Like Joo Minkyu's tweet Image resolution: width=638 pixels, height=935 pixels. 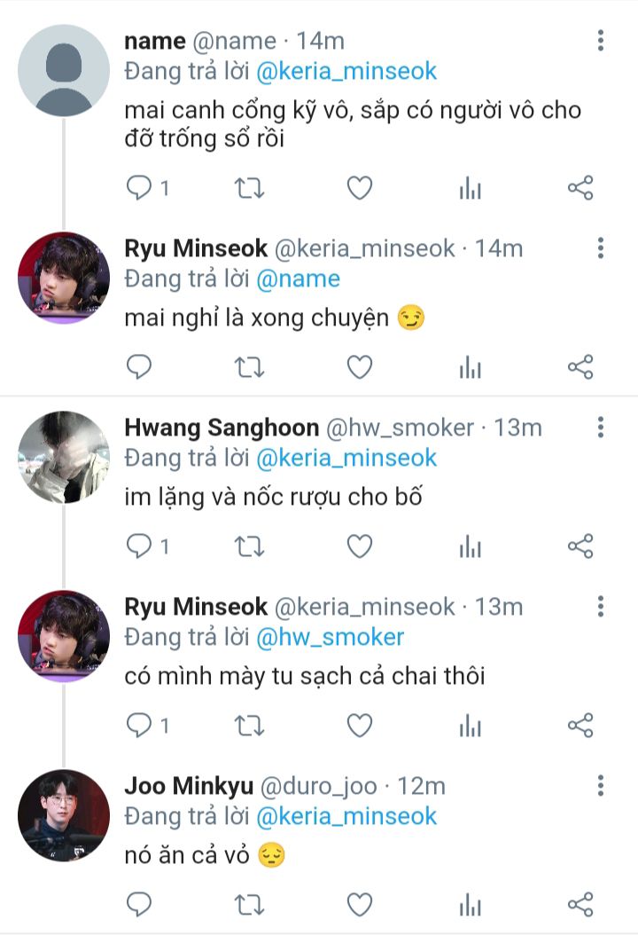pyautogui.click(x=360, y=905)
